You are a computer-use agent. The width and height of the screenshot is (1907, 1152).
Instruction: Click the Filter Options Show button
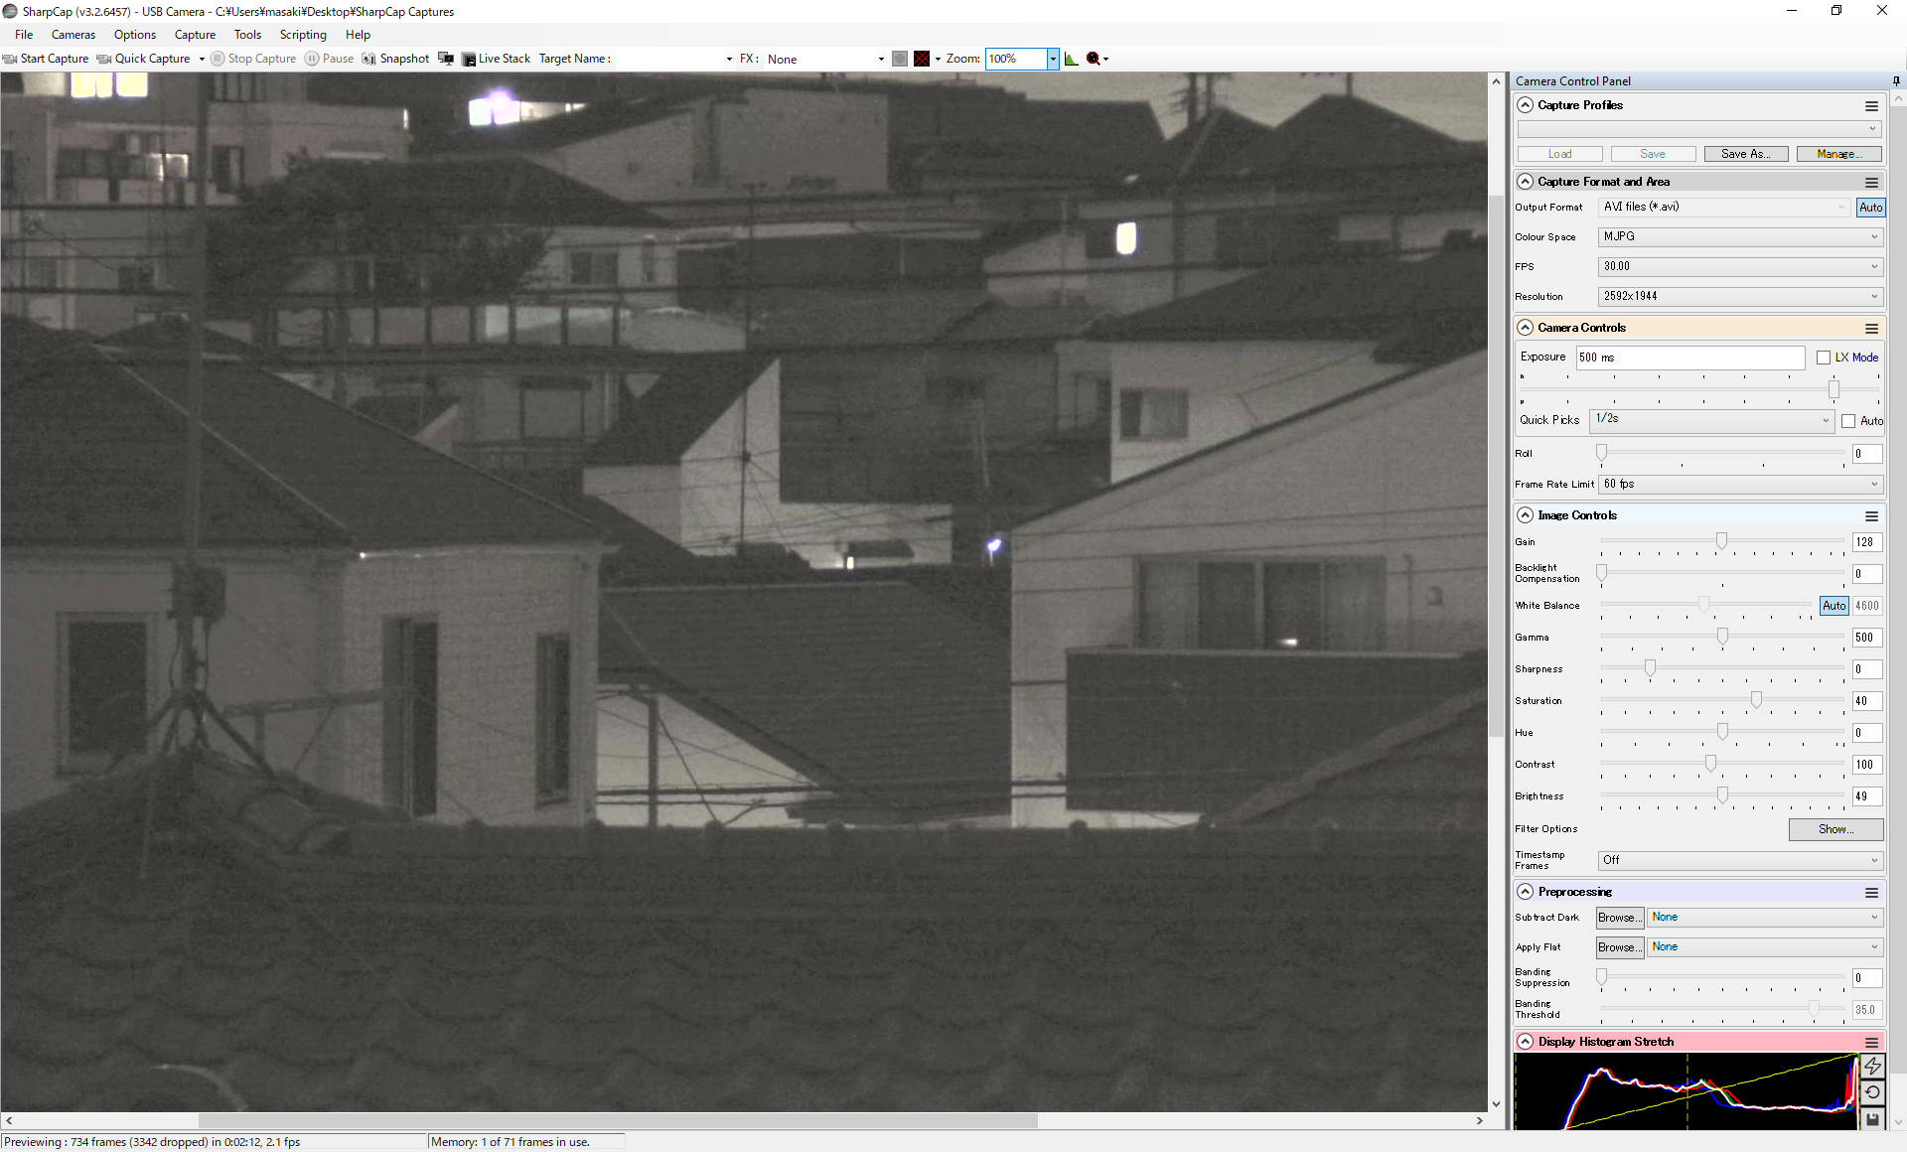point(1834,829)
